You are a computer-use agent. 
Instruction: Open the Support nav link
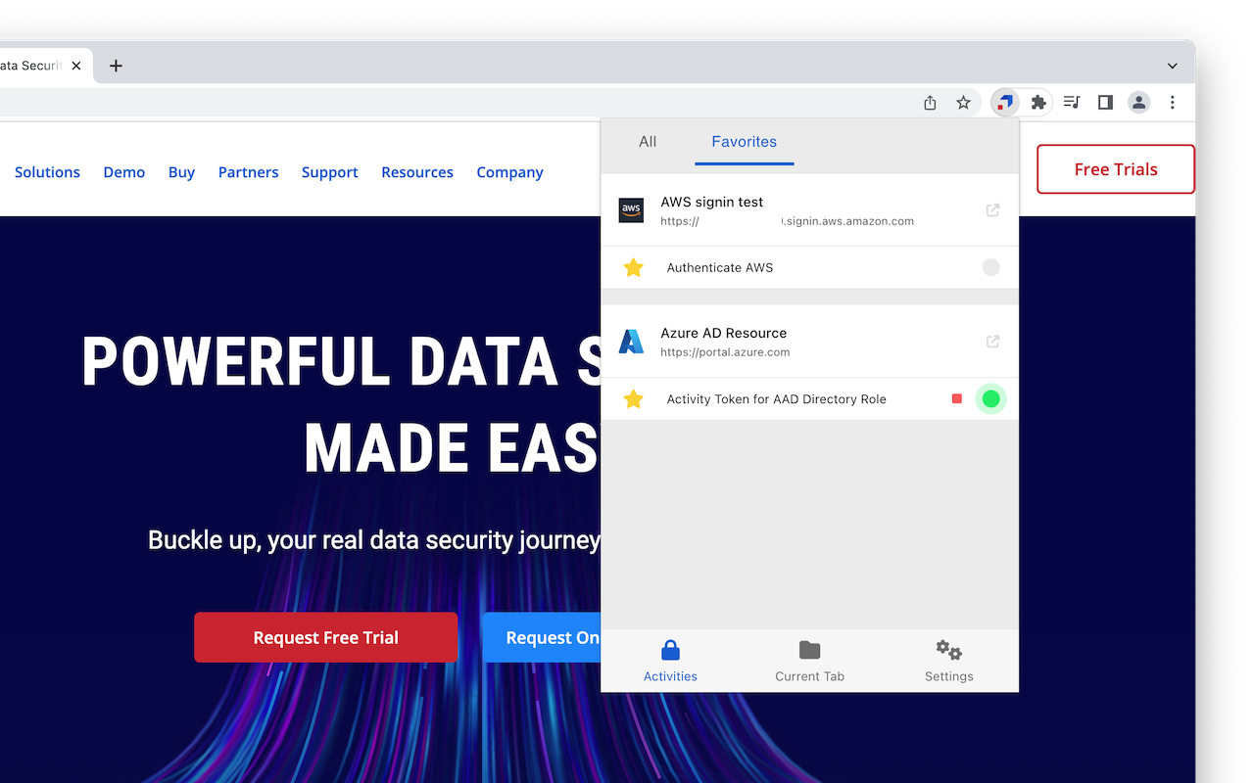(x=329, y=172)
